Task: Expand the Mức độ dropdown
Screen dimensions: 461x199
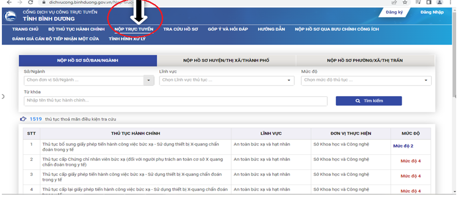Action: [426, 80]
